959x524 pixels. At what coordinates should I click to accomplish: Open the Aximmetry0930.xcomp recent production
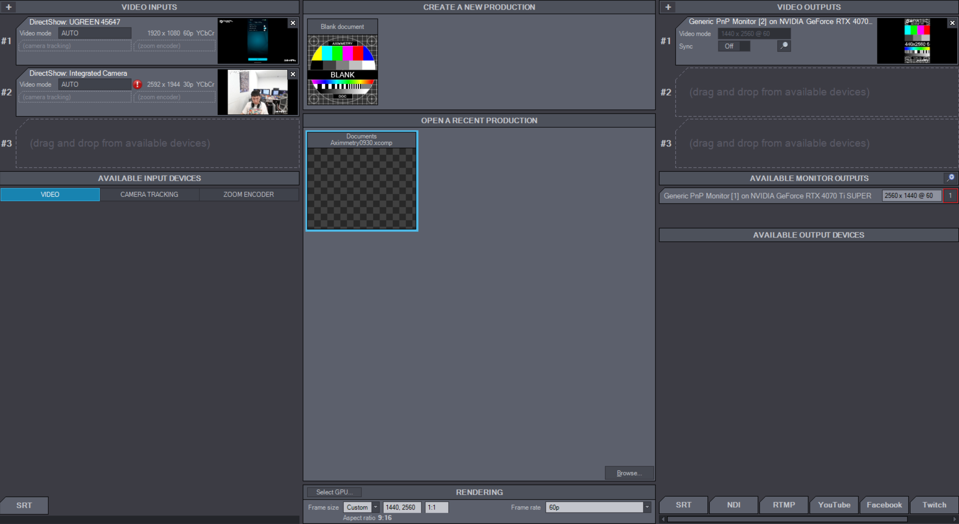pos(361,181)
